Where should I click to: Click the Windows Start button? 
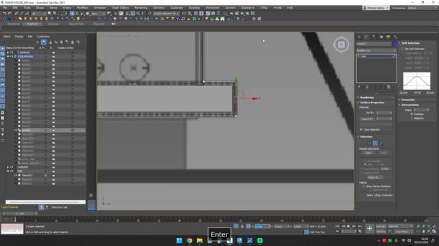point(180,241)
